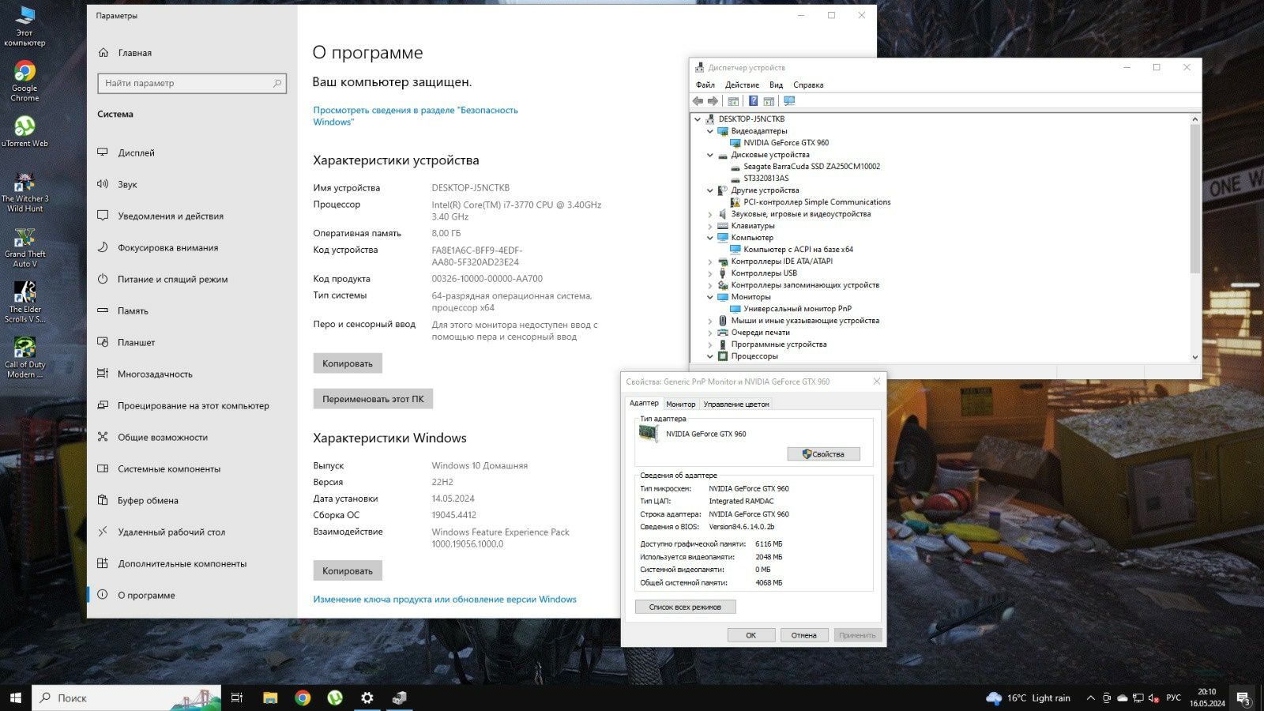Image resolution: width=1264 pixels, height=711 pixels.
Task: Select Seagate BarraCuda SSD ZA250CM10002 entry
Action: point(811,167)
